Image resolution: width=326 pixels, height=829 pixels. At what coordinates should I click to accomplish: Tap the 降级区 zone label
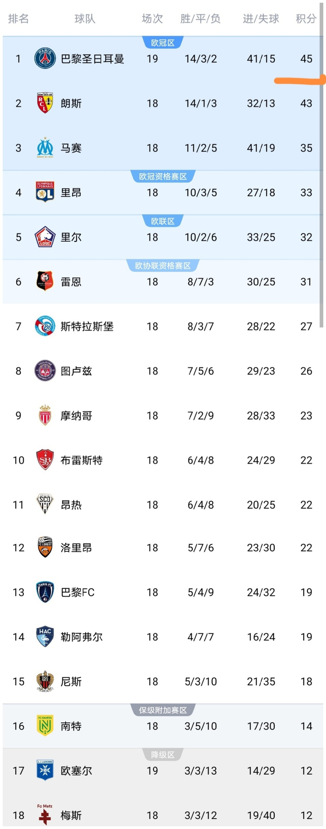[163, 755]
